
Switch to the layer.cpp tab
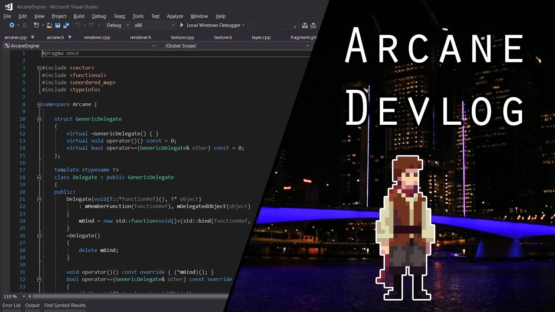pyautogui.click(x=261, y=37)
